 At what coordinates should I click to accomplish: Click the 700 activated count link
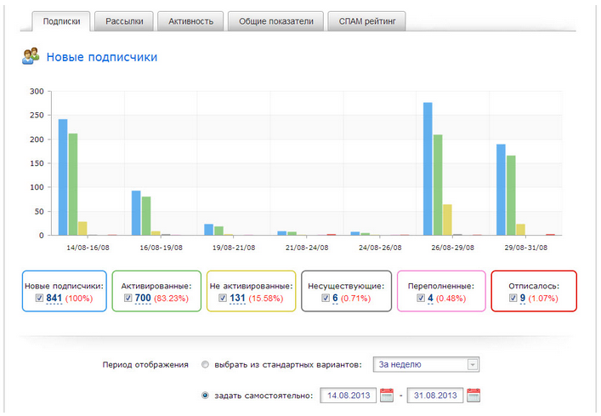[143, 299]
